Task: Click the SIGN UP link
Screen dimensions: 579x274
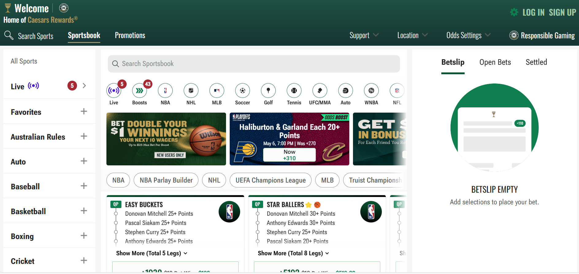Action: coord(562,13)
